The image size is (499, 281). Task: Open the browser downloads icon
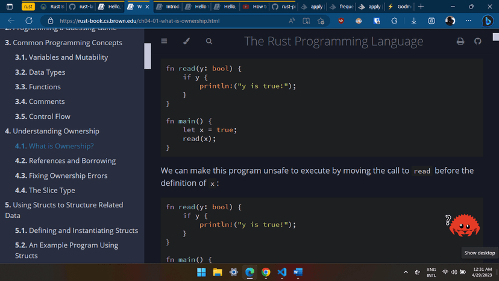point(414,21)
